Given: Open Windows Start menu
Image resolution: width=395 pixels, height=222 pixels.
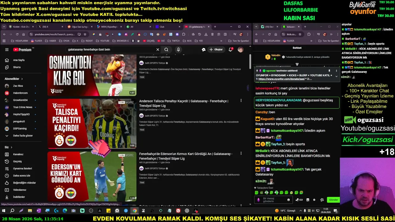Looking at the screenshot, I should tap(4, 211).
